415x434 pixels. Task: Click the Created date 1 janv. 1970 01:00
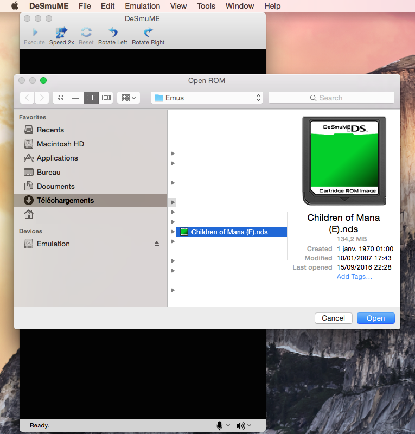pos(365,249)
